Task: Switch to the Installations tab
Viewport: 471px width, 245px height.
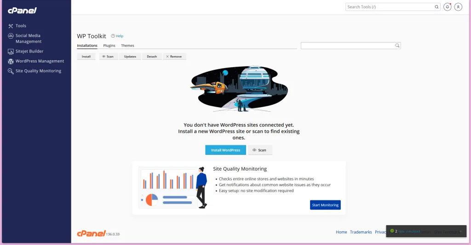Action: (x=87, y=46)
